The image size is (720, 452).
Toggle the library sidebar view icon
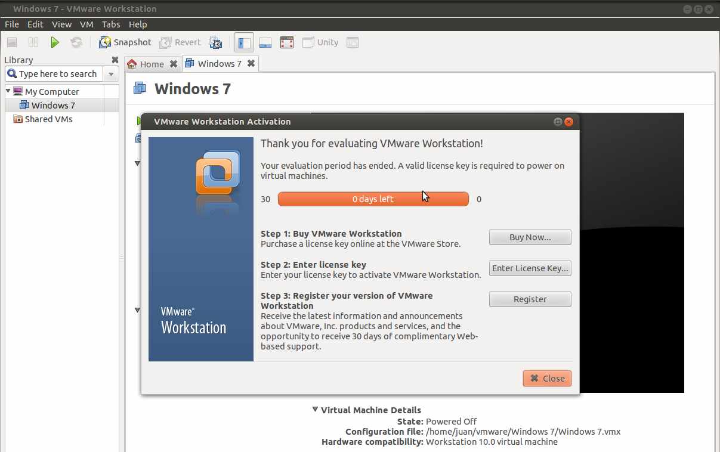pyautogui.click(x=244, y=42)
